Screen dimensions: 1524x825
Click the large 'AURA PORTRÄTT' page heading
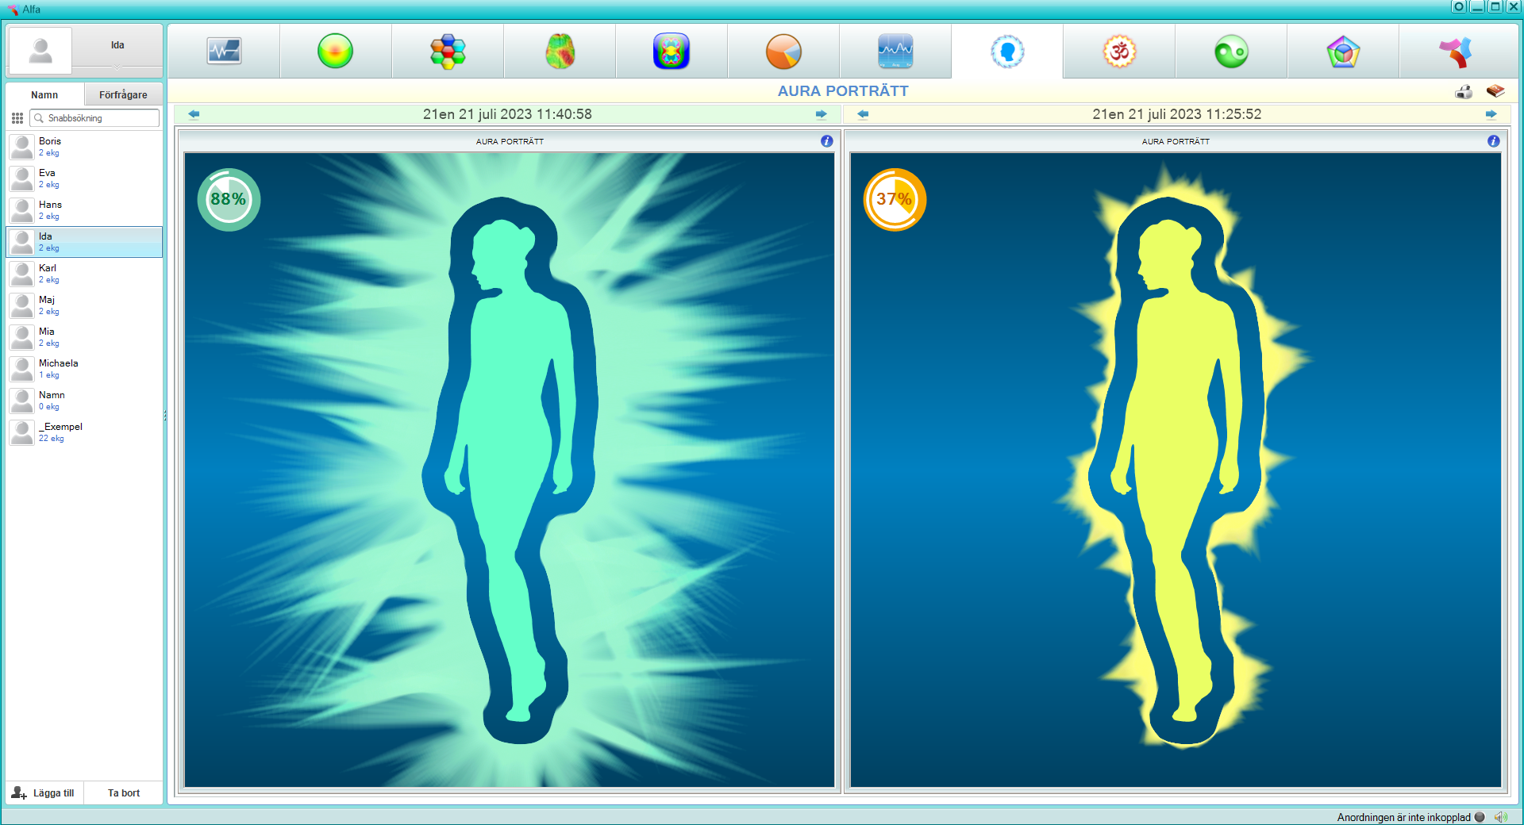point(843,91)
